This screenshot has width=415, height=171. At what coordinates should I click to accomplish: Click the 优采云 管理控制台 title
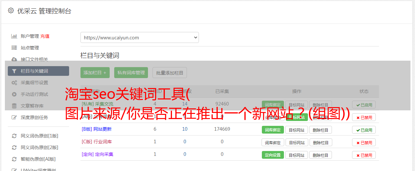click(x=44, y=11)
